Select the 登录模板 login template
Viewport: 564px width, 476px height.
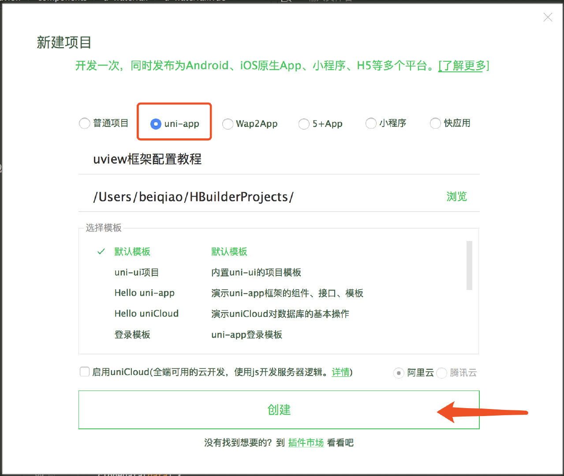(x=132, y=335)
